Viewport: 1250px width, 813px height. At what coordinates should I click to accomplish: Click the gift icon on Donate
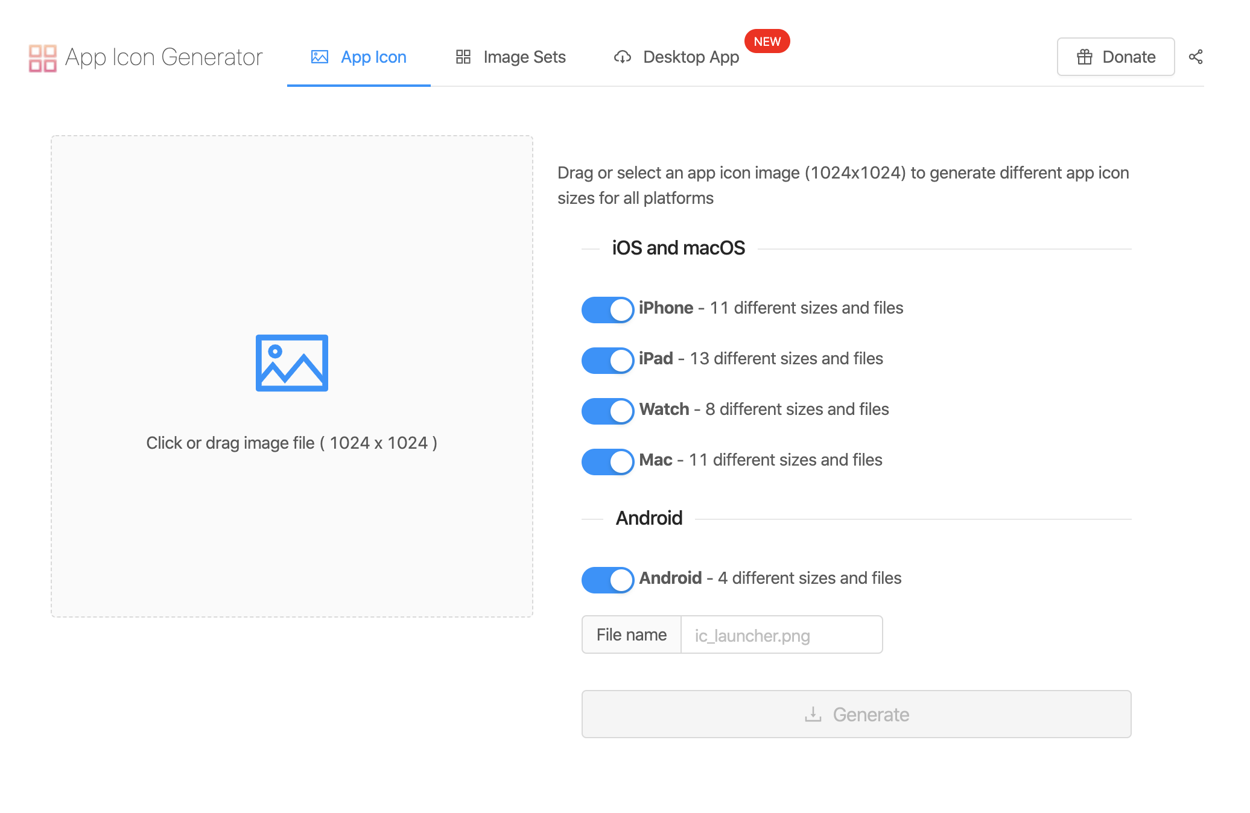[1084, 57]
